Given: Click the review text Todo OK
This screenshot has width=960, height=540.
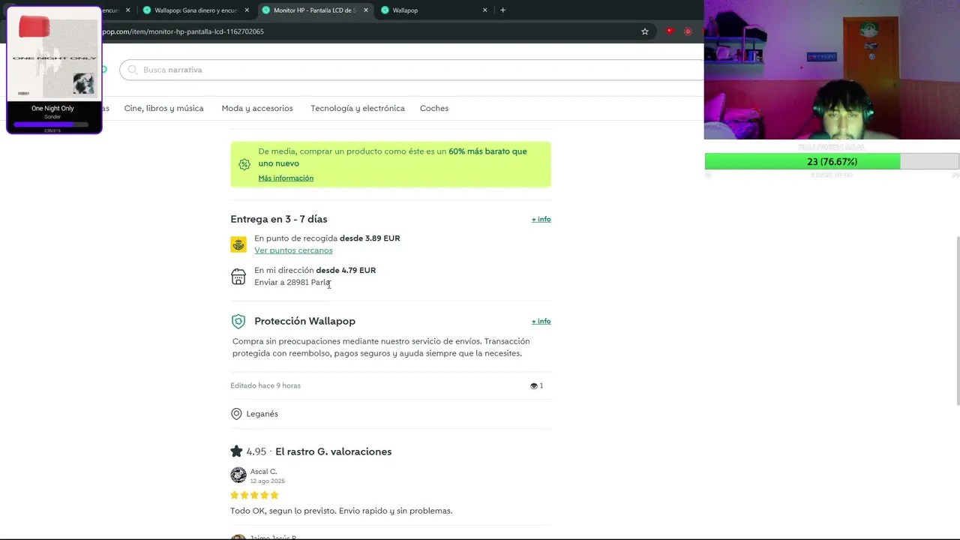Looking at the screenshot, I should (x=341, y=511).
